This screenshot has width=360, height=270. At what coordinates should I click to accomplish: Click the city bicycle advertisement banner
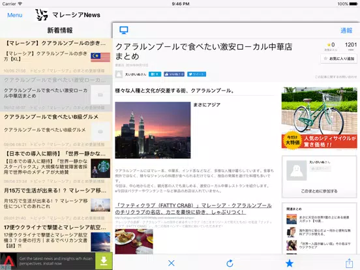(x=319, y=118)
